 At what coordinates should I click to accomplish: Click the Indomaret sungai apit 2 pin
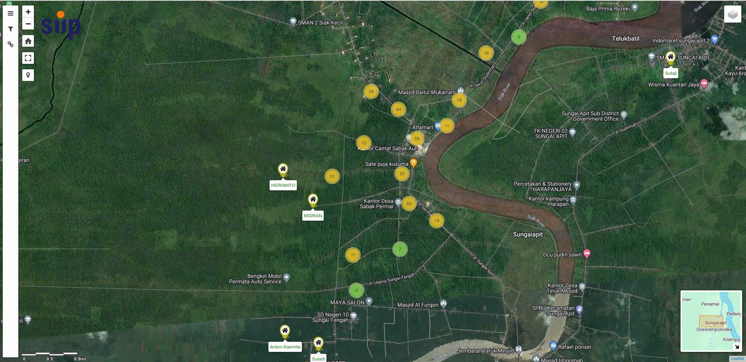coord(714,39)
